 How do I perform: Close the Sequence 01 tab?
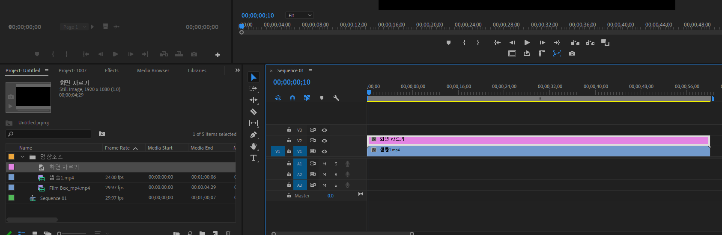point(271,71)
